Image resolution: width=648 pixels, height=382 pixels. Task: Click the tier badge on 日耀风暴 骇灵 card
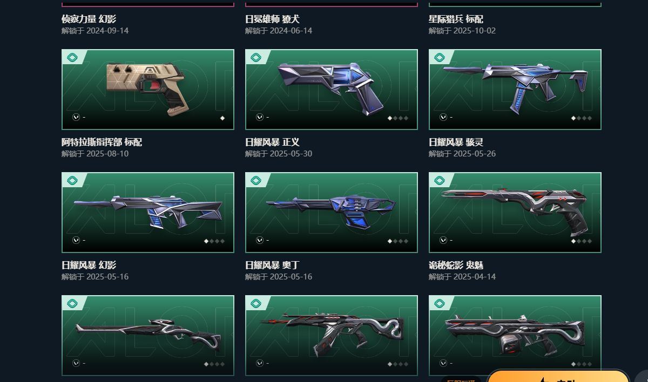click(x=440, y=57)
